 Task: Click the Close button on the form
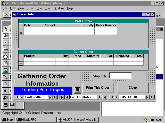(x=133, y=88)
